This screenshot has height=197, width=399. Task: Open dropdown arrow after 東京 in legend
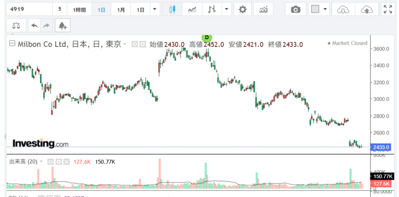pos(125,44)
